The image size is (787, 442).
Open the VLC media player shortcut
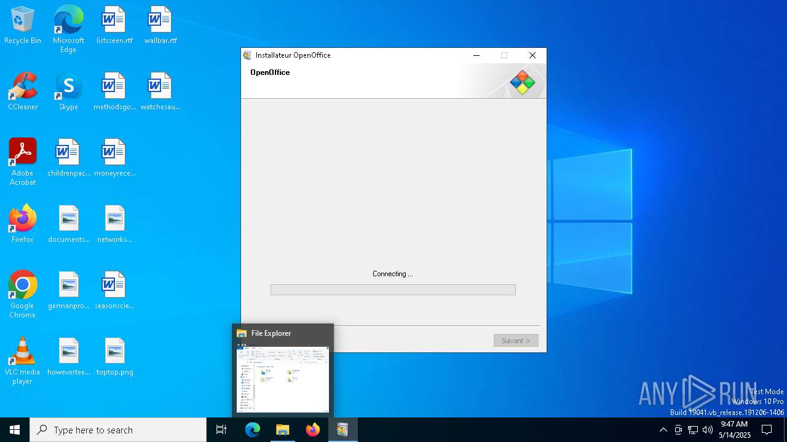(x=23, y=361)
